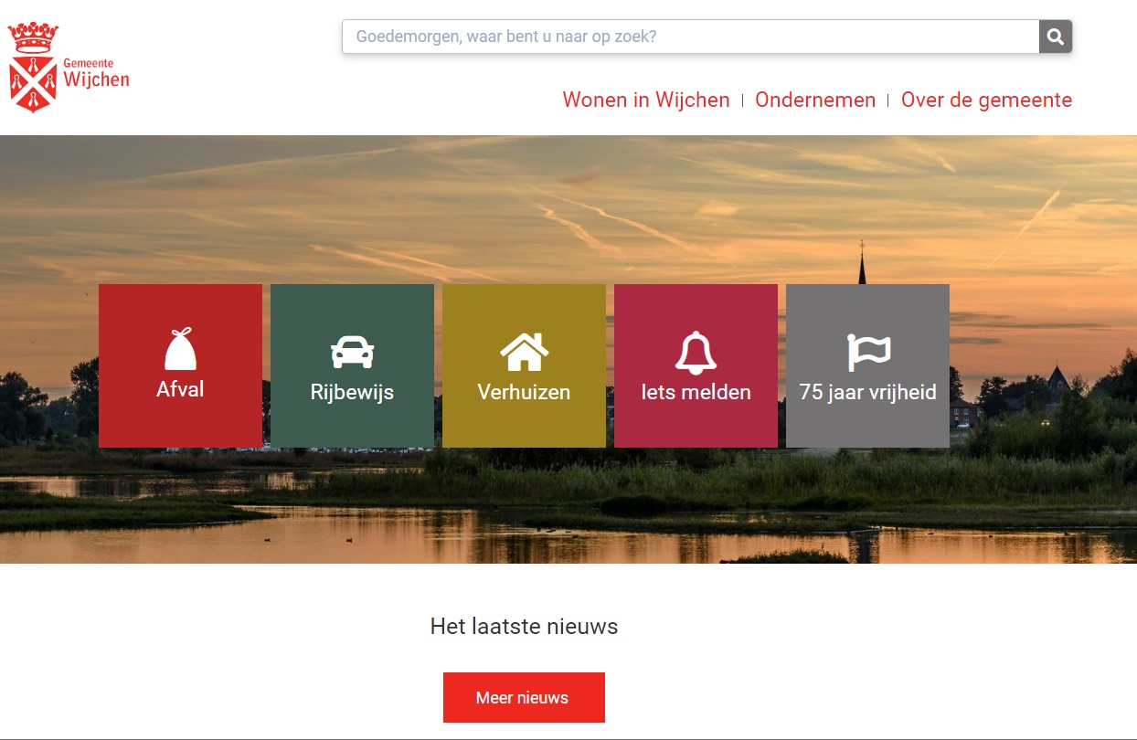Click the 75 jaar vrijheid text
This screenshot has width=1137, height=740.
point(867,393)
